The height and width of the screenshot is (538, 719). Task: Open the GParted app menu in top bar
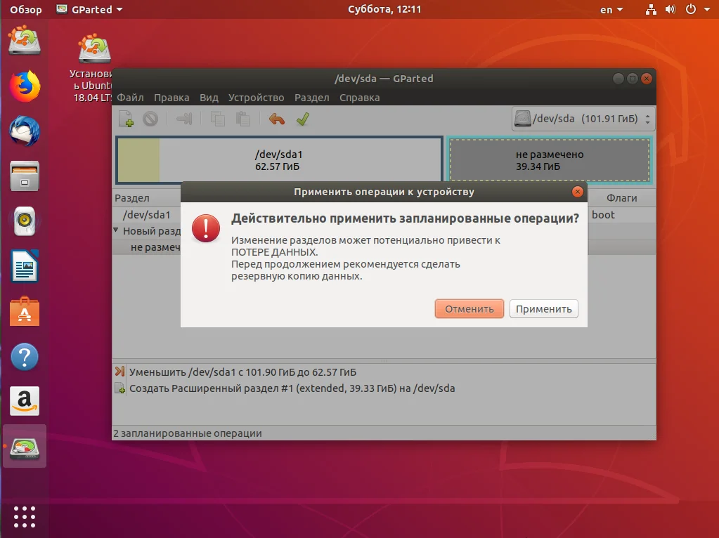90,10
